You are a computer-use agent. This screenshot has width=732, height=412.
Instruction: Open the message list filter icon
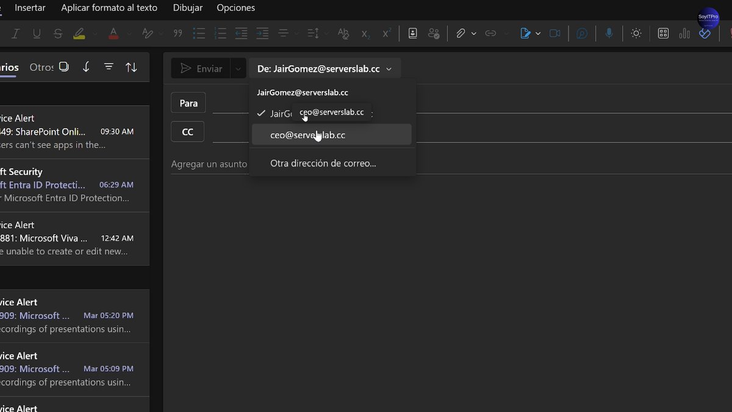coord(109,67)
